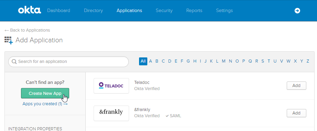317x131 pixels.
Task: Open the Directory menu
Action: [93, 11]
